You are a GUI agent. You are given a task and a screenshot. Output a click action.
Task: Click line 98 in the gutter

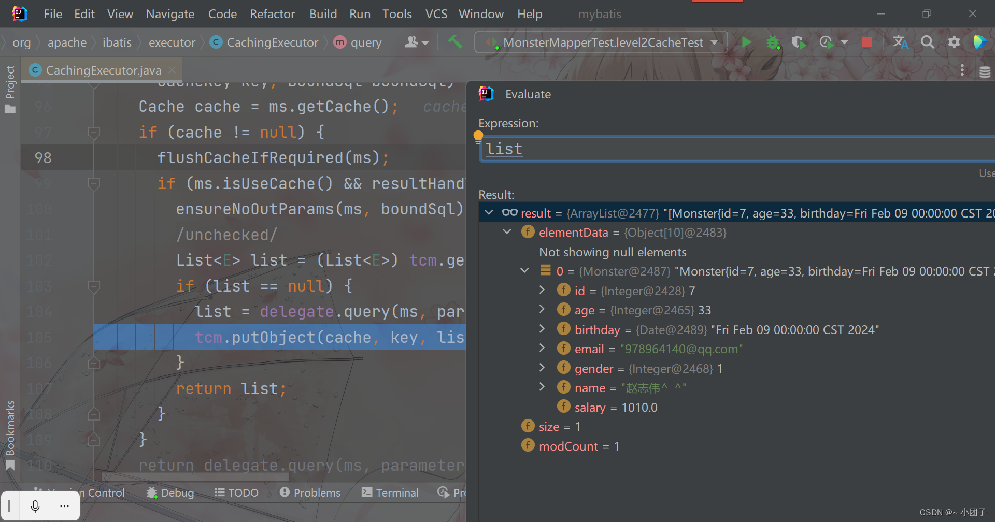[43, 158]
